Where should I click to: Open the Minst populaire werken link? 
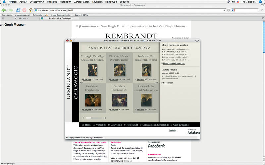174,63
